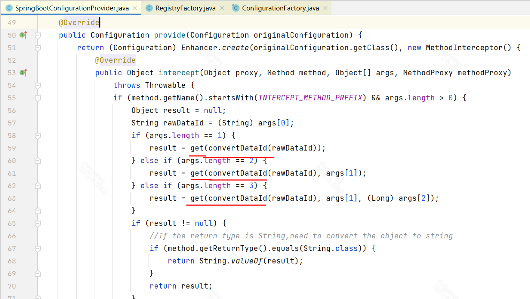530x299 pixels.
Task: Click MethodInterceptor on line 51
Action: click(464, 48)
